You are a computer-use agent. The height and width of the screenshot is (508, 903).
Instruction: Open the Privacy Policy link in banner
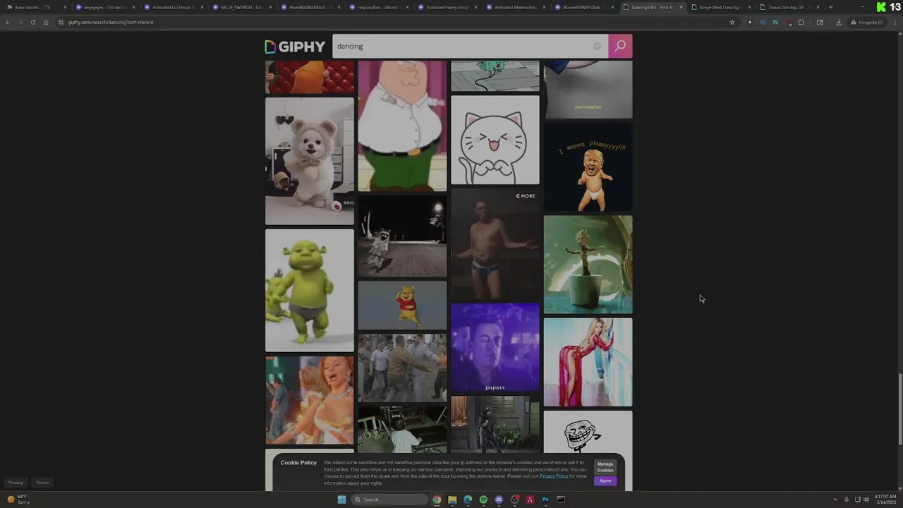554,476
